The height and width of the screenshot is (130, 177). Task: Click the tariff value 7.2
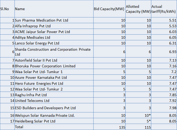174,72
